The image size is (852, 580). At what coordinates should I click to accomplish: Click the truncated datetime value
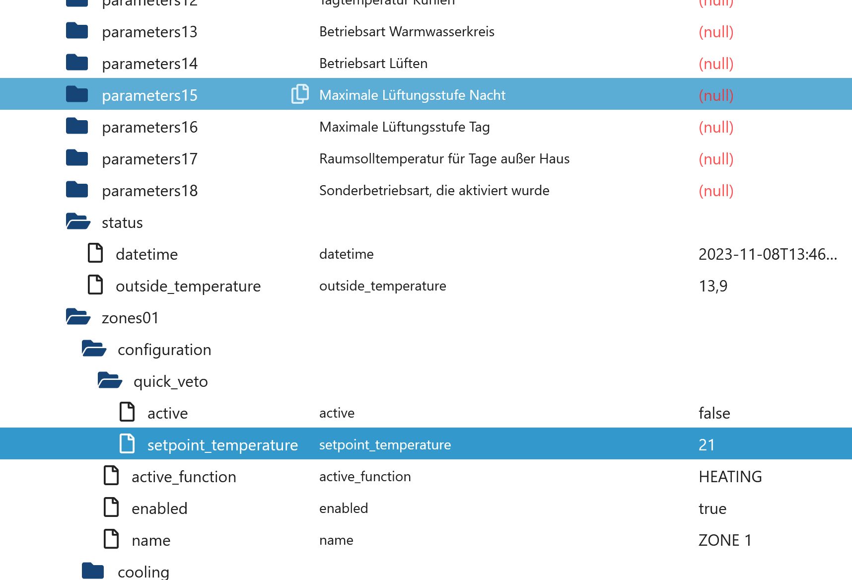pos(767,254)
